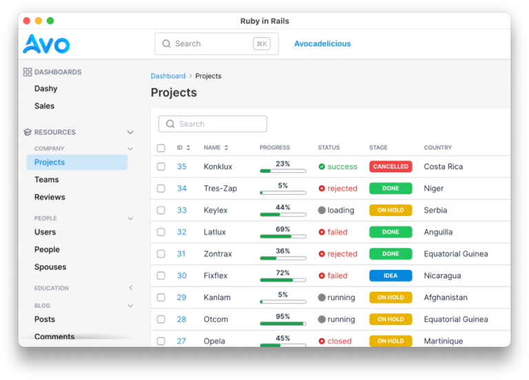This screenshot has height=380, width=529.
Task: Go to Teams in the sidebar
Action: coord(47,180)
